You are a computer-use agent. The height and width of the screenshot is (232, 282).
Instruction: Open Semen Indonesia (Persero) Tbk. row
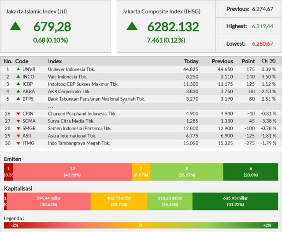pyautogui.click(x=80, y=128)
